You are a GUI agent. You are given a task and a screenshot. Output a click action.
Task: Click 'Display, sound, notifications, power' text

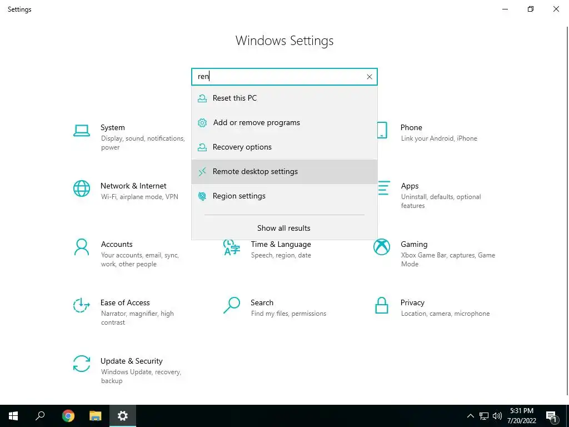point(143,143)
